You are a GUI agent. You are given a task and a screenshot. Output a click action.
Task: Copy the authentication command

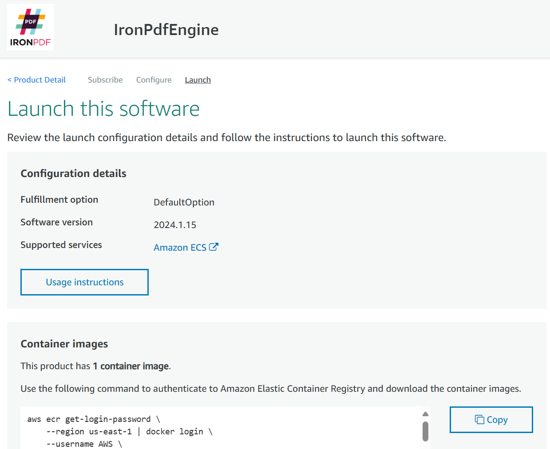pos(491,420)
